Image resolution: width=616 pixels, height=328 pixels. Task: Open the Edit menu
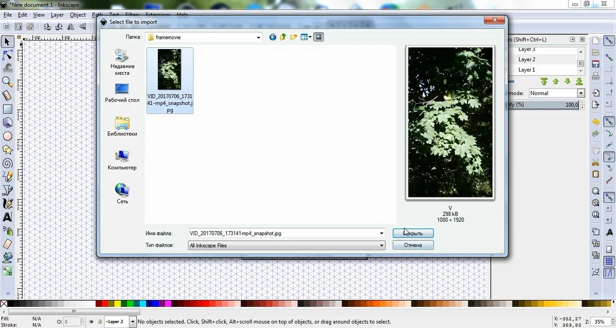pos(23,15)
